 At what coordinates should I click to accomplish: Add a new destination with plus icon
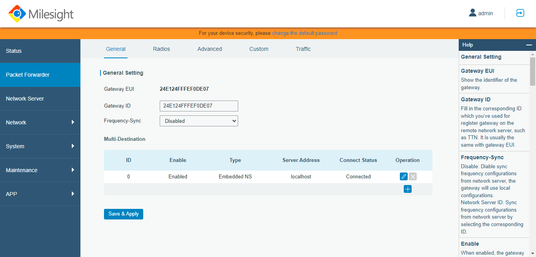408,189
